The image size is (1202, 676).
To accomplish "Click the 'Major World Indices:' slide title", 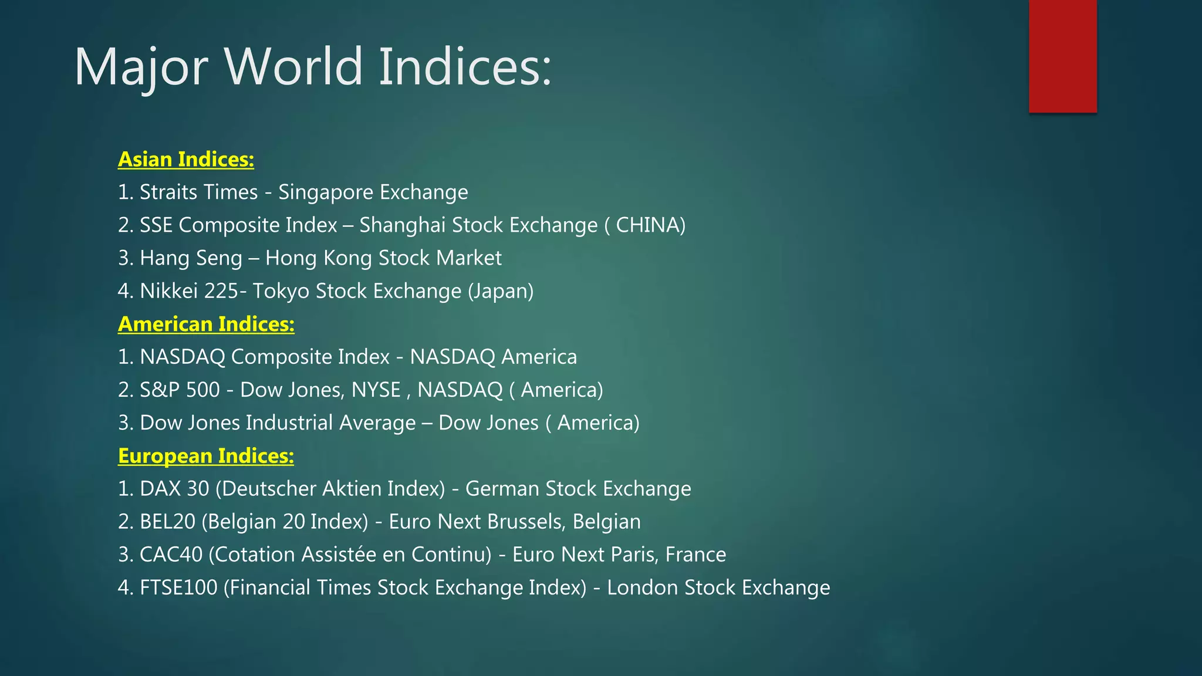I will pos(313,67).
